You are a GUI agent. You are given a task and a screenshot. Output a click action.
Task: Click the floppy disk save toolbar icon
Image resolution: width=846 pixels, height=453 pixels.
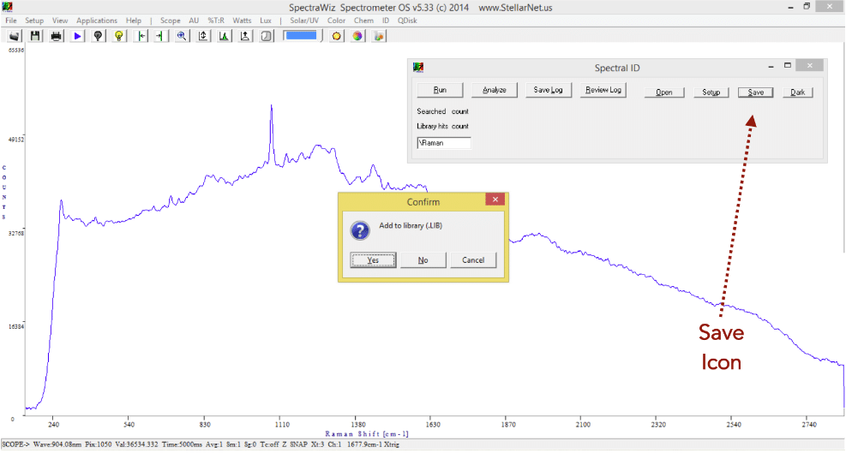pyautogui.click(x=35, y=36)
